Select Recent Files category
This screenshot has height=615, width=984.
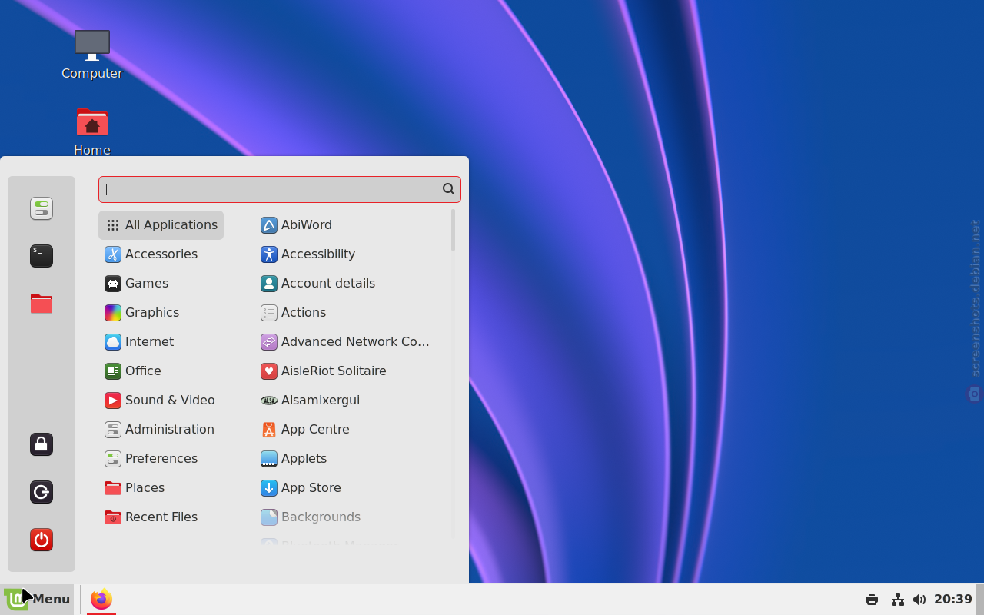click(x=161, y=517)
